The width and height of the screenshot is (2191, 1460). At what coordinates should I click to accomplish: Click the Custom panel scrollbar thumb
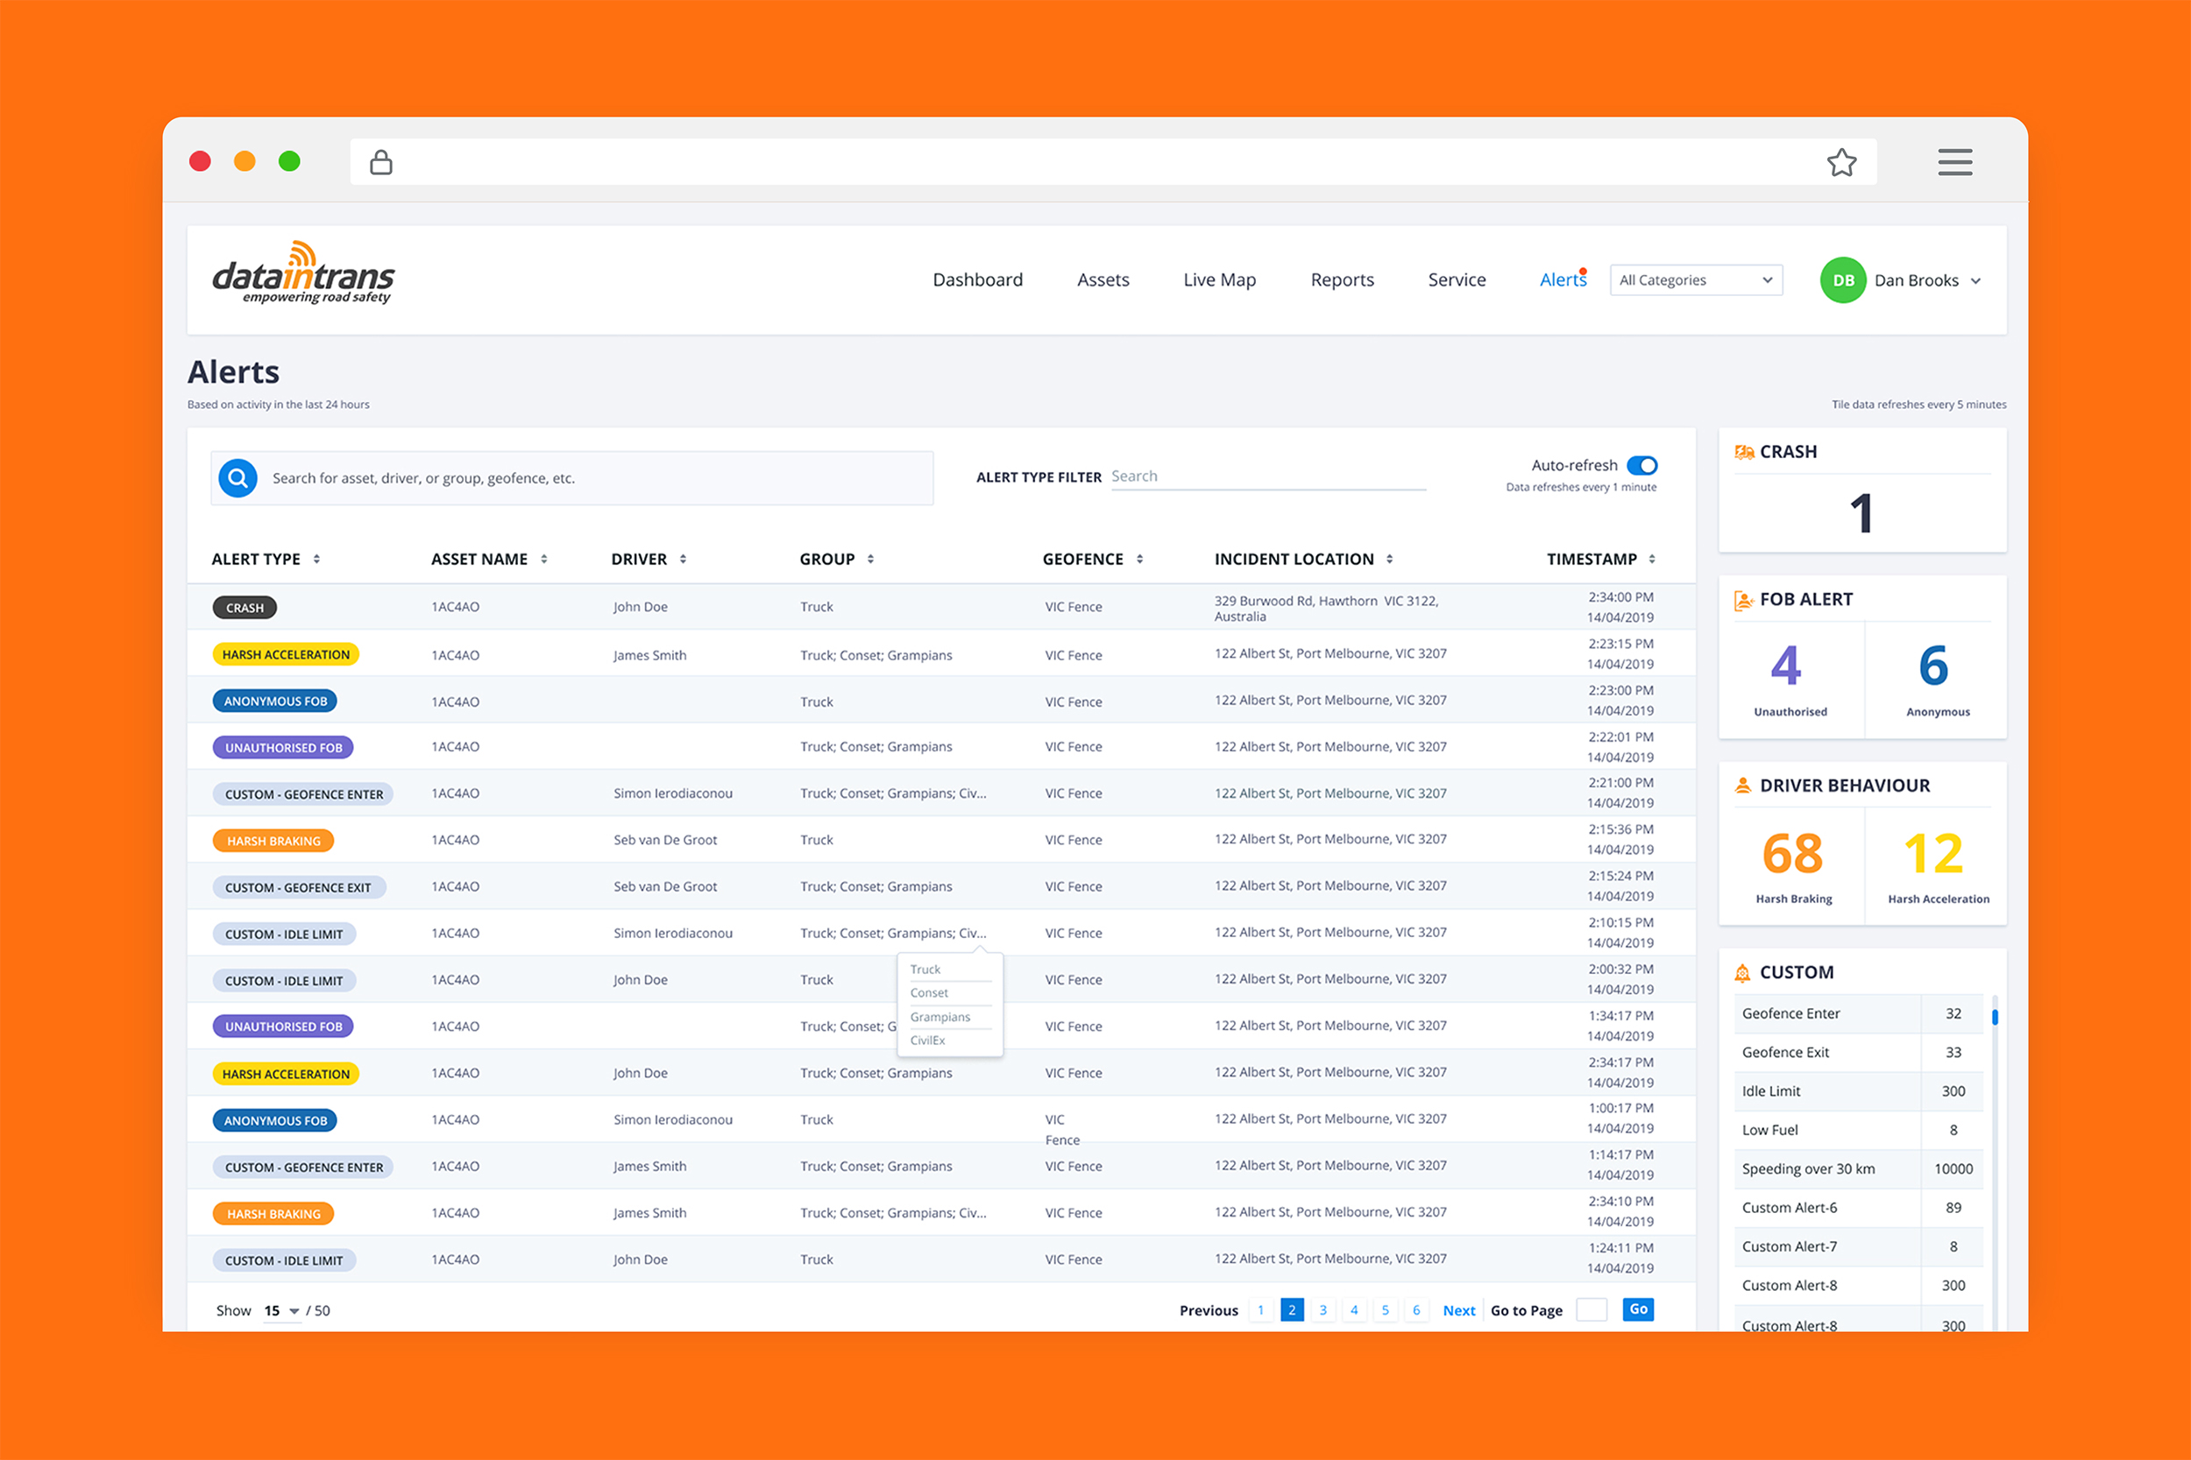coord(1995,1016)
